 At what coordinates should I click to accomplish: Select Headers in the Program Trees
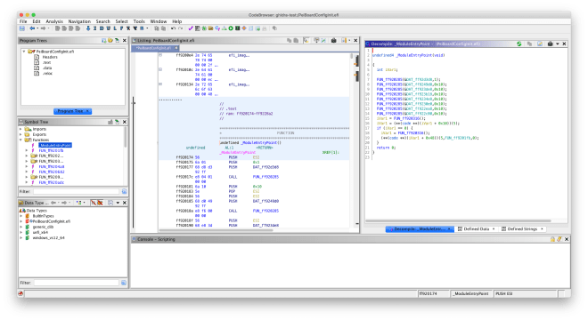coord(50,57)
